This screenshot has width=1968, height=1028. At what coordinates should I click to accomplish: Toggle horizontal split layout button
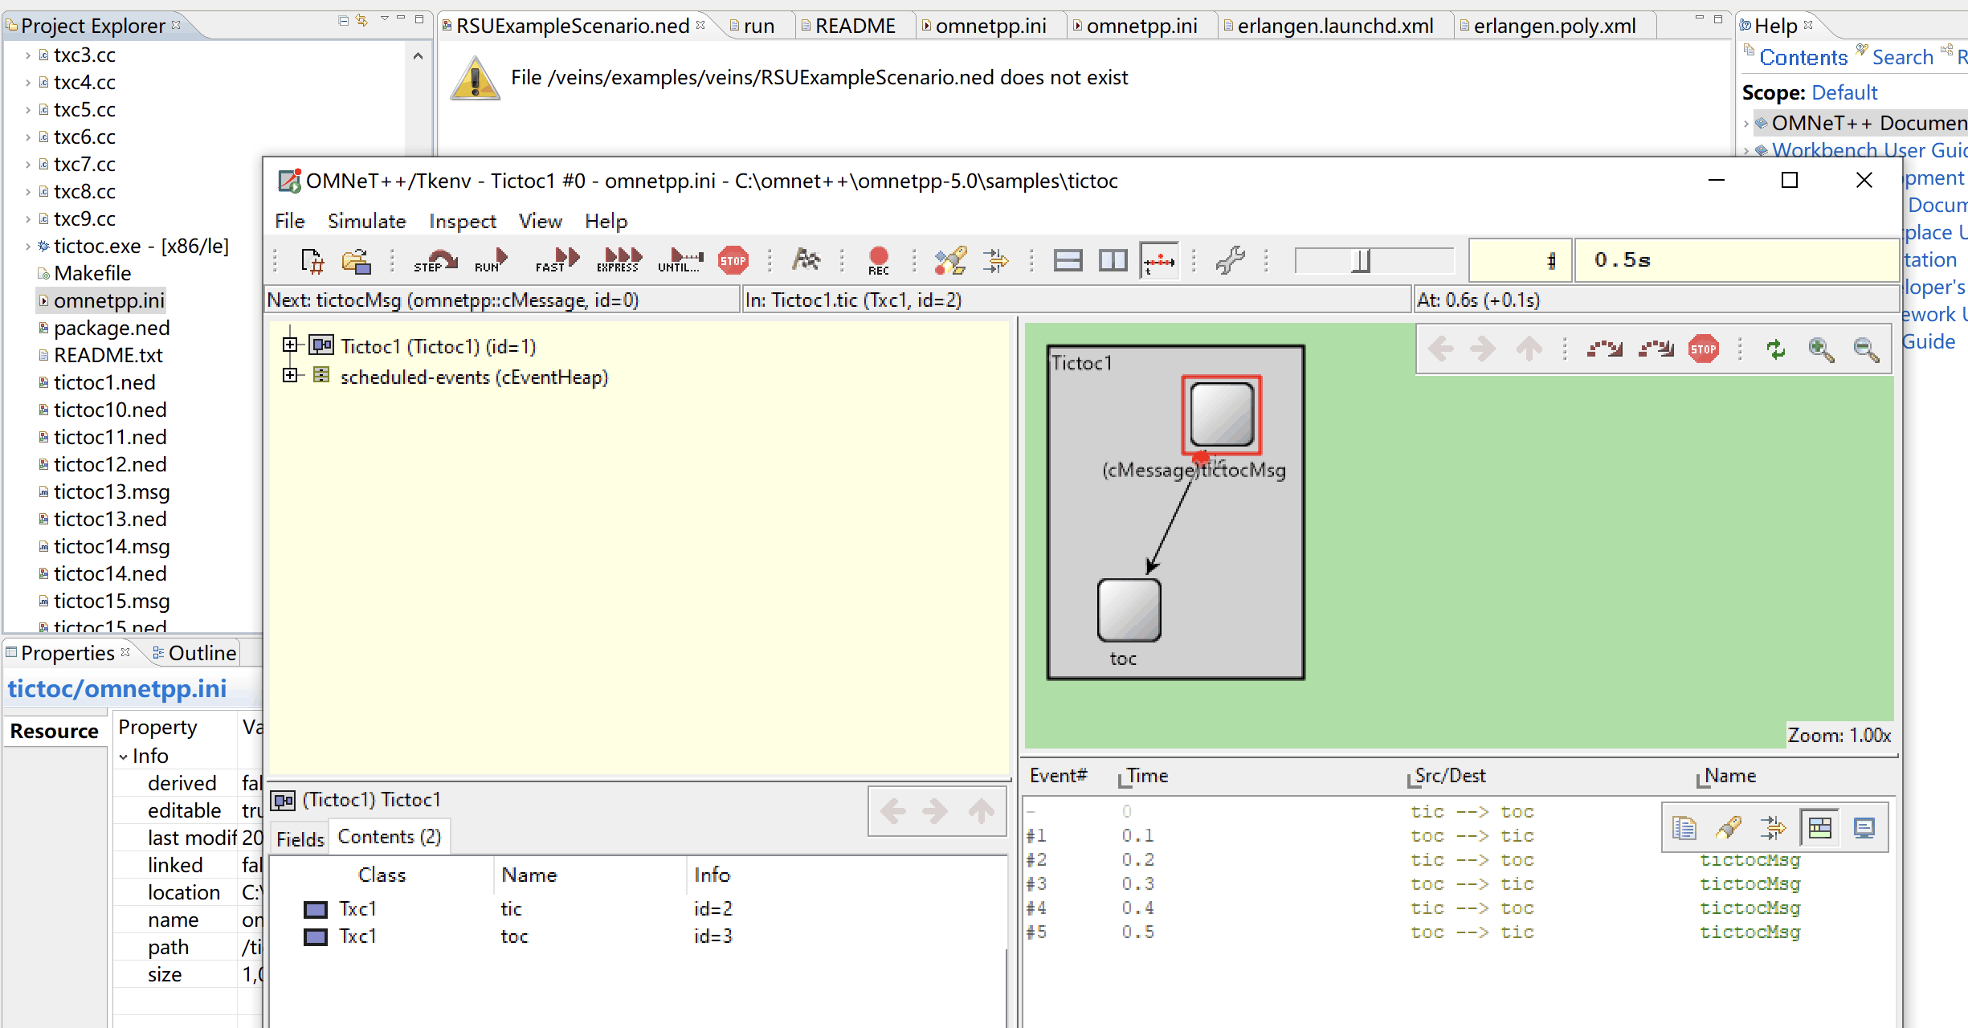[x=1068, y=260]
